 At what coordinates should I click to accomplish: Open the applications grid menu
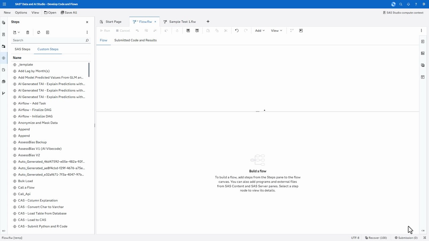point(4,4)
